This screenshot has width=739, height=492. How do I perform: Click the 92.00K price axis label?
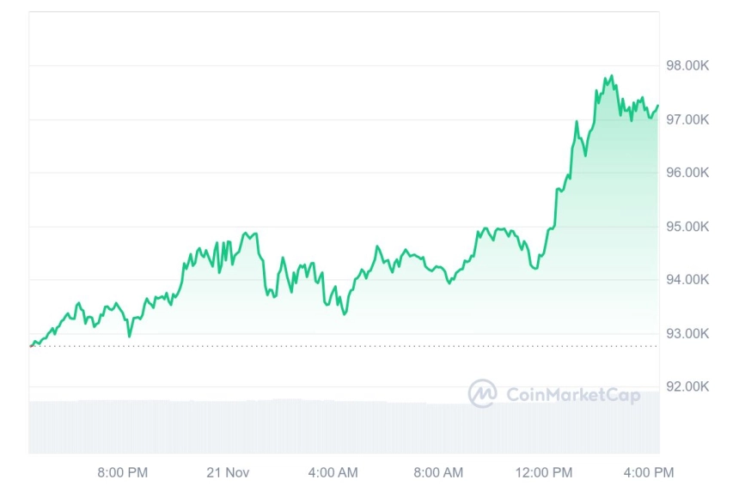tap(687, 386)
